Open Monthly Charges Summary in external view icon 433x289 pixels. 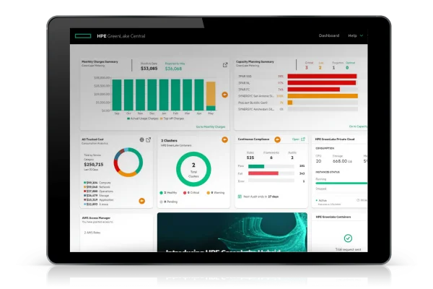225,65
